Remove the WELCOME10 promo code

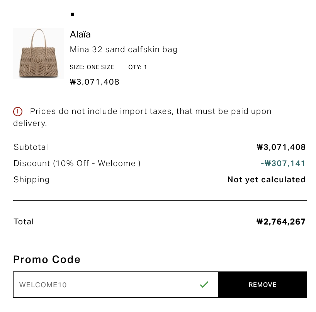tap(262, 285)
